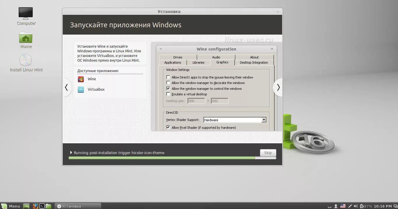Open the sound volume tray icon

356,206
